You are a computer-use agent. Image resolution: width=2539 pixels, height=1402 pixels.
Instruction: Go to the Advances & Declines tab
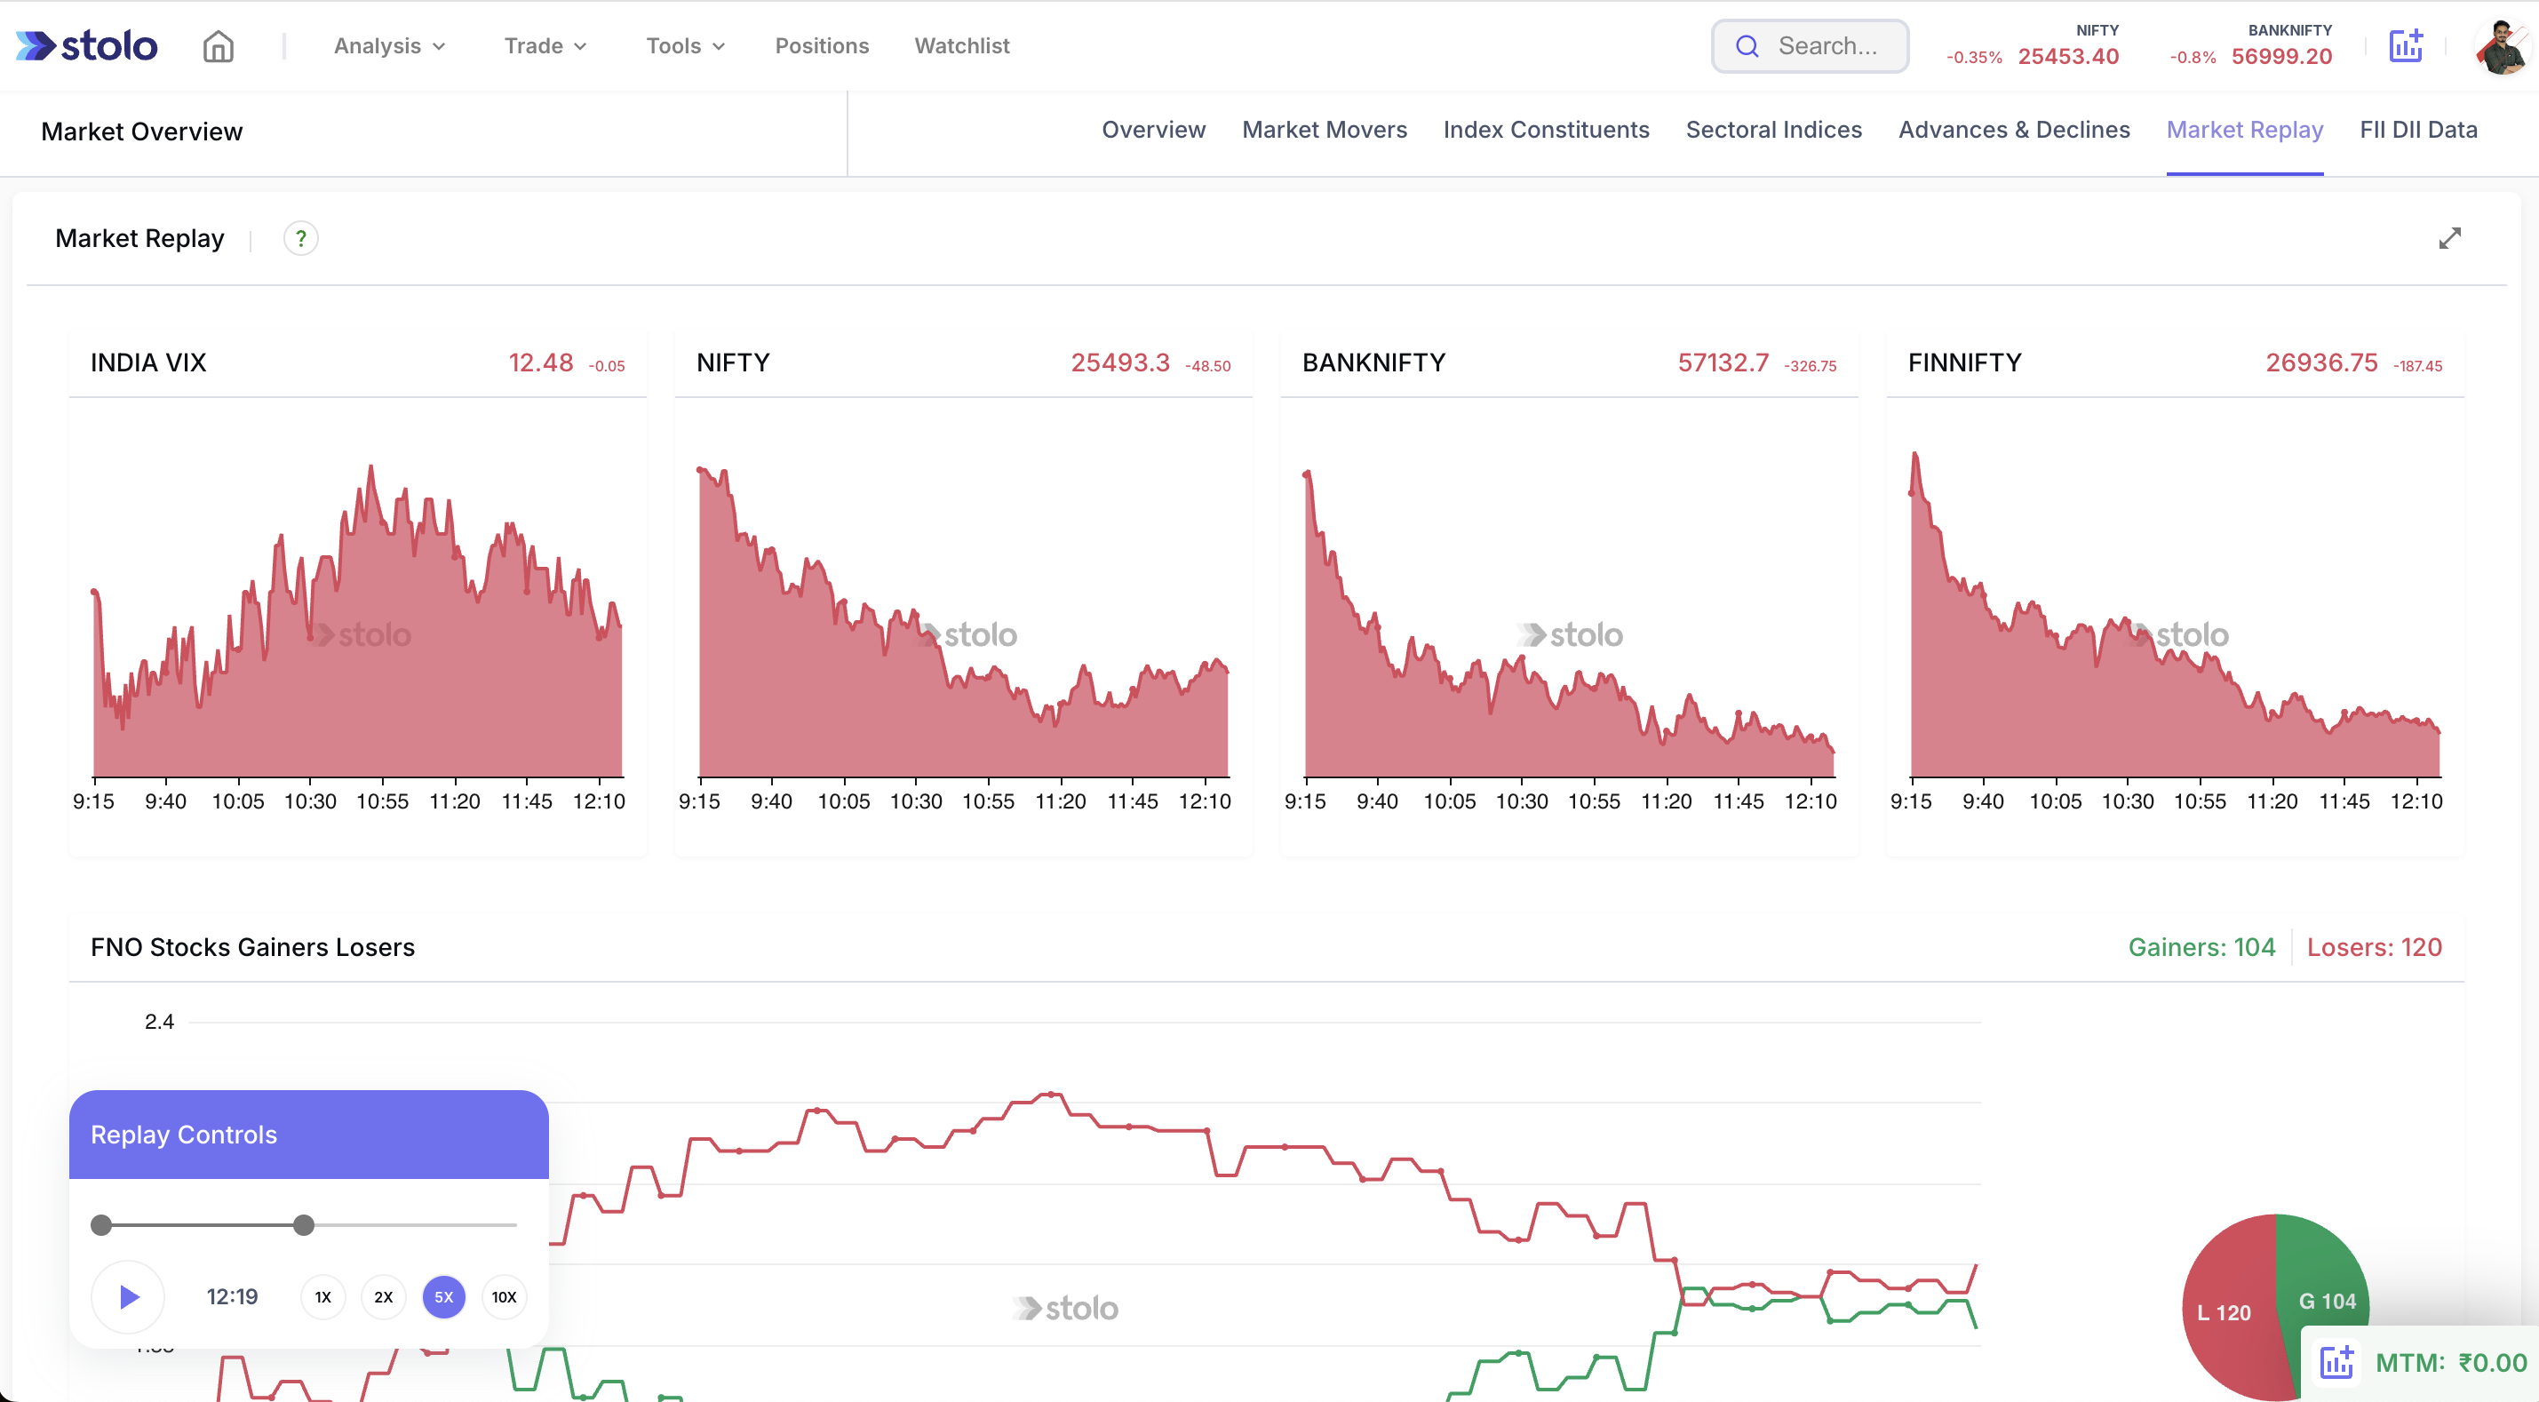click(2014, 130)
